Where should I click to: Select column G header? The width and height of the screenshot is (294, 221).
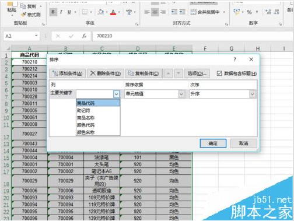(x=232, y=48)
